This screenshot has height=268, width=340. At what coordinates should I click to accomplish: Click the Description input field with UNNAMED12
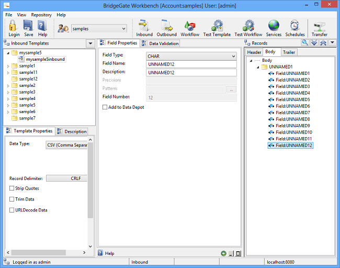tap(191, 72)
